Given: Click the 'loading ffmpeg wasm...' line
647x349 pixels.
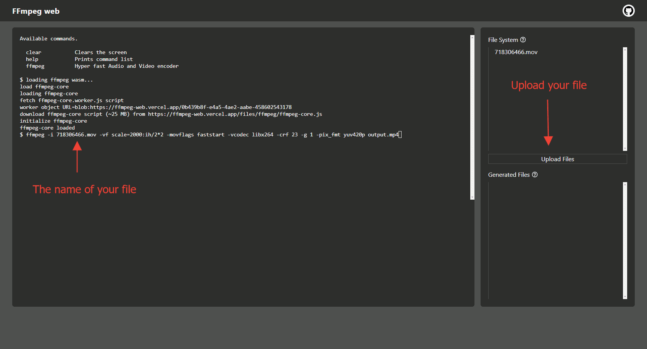Looking at the screenshot, I should coord(56,80).
